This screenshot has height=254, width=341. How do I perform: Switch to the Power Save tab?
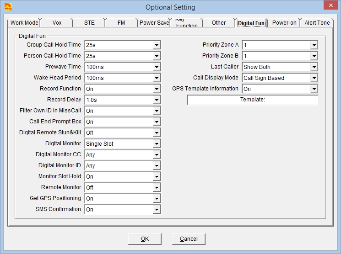click(x=154, y=22)
